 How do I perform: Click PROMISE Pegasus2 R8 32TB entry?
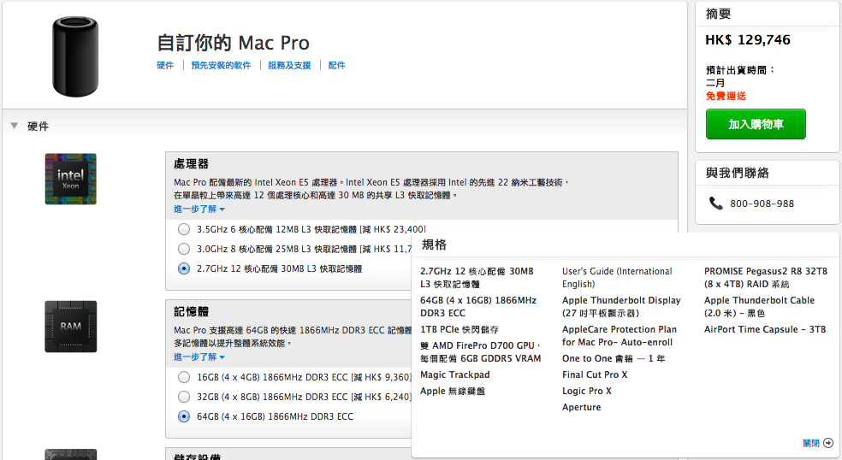pos(766,278)
